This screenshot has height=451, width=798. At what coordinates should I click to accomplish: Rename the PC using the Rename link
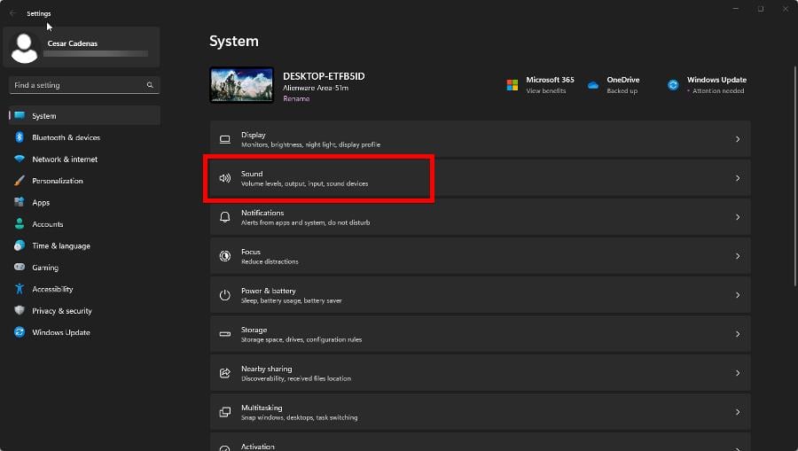point(296,99)
